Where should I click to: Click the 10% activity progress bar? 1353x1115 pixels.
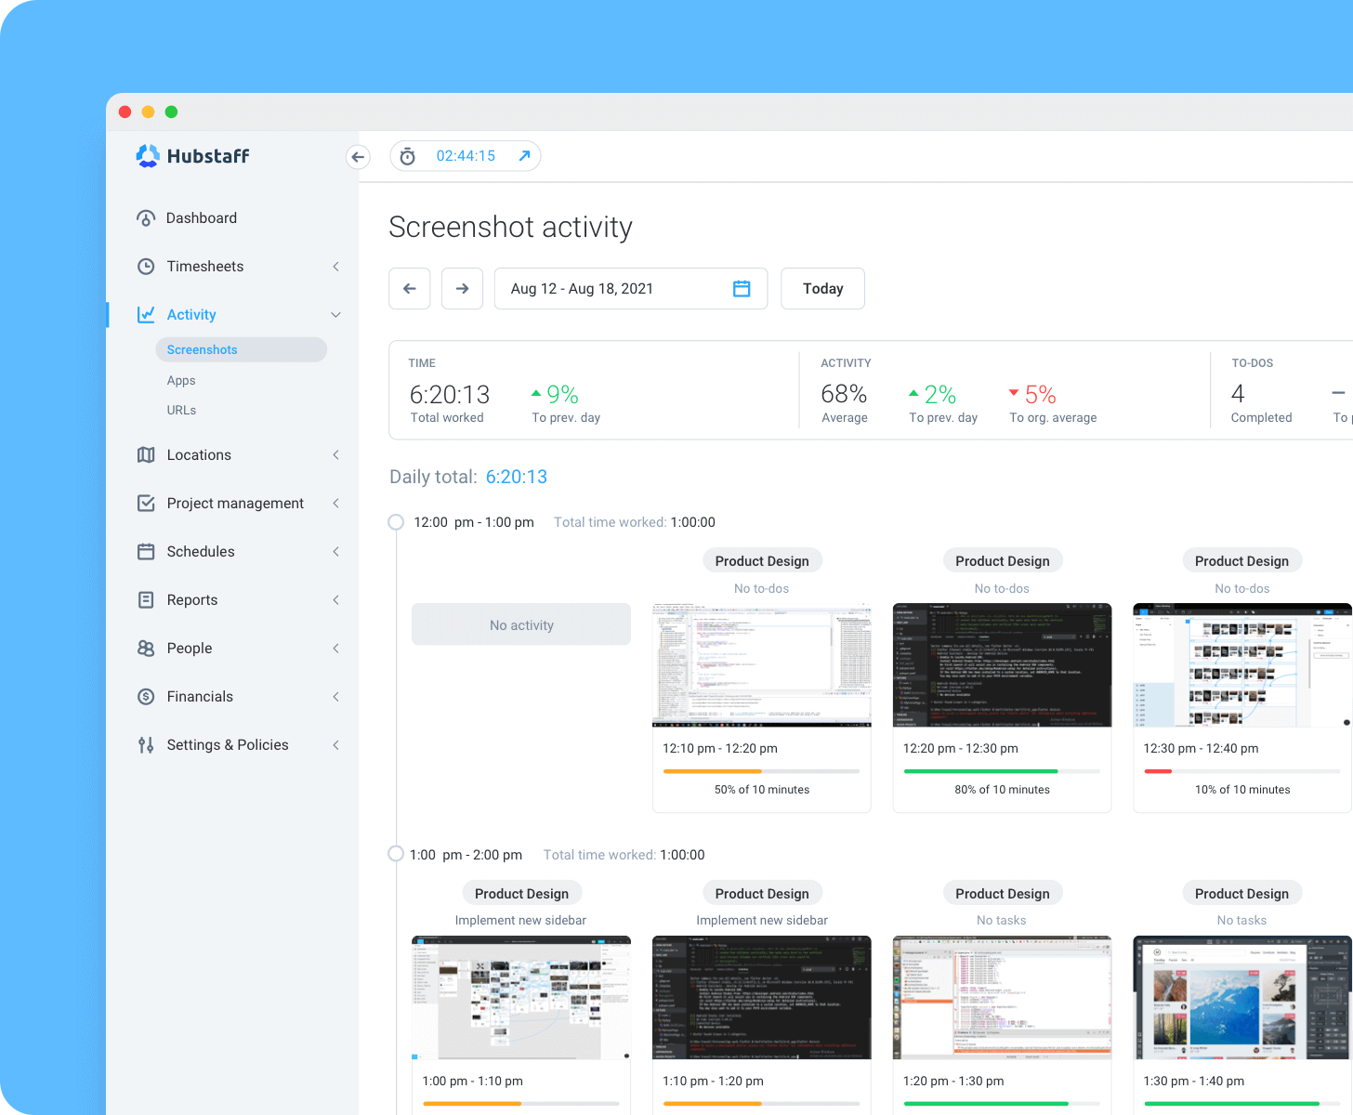point(1242,771)
